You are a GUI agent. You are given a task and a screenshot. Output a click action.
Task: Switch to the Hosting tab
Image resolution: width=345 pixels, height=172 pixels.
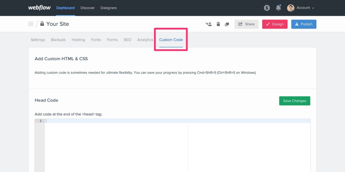point(78,40)
